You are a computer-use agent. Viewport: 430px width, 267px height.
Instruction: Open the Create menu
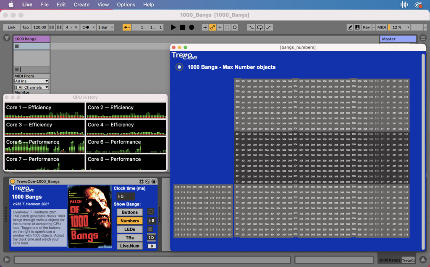tap(81, 5)
